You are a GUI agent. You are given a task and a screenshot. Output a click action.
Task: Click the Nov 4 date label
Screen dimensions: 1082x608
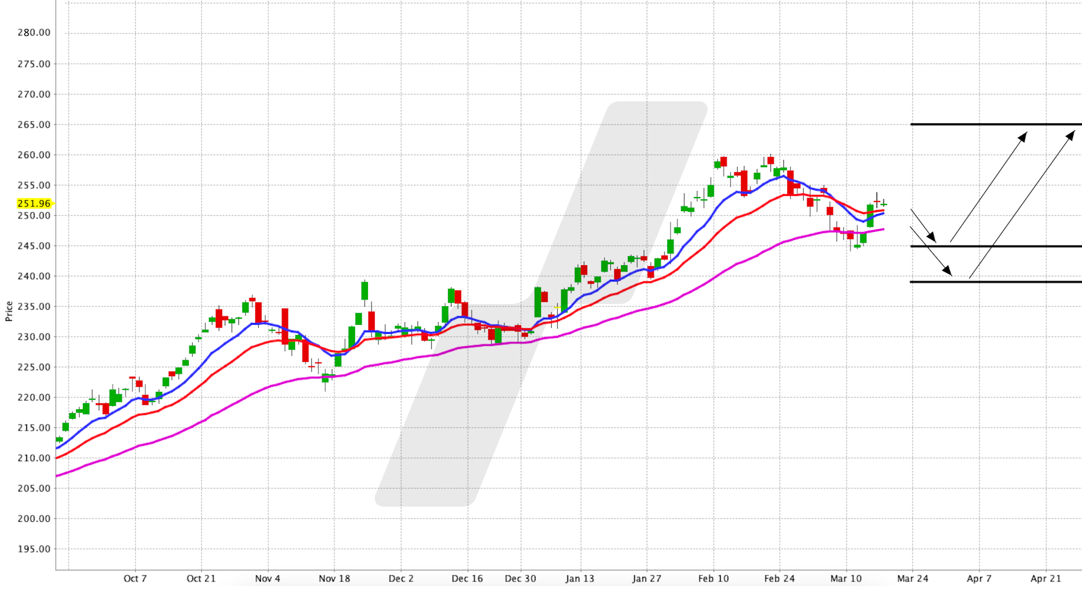click(268, 579)
